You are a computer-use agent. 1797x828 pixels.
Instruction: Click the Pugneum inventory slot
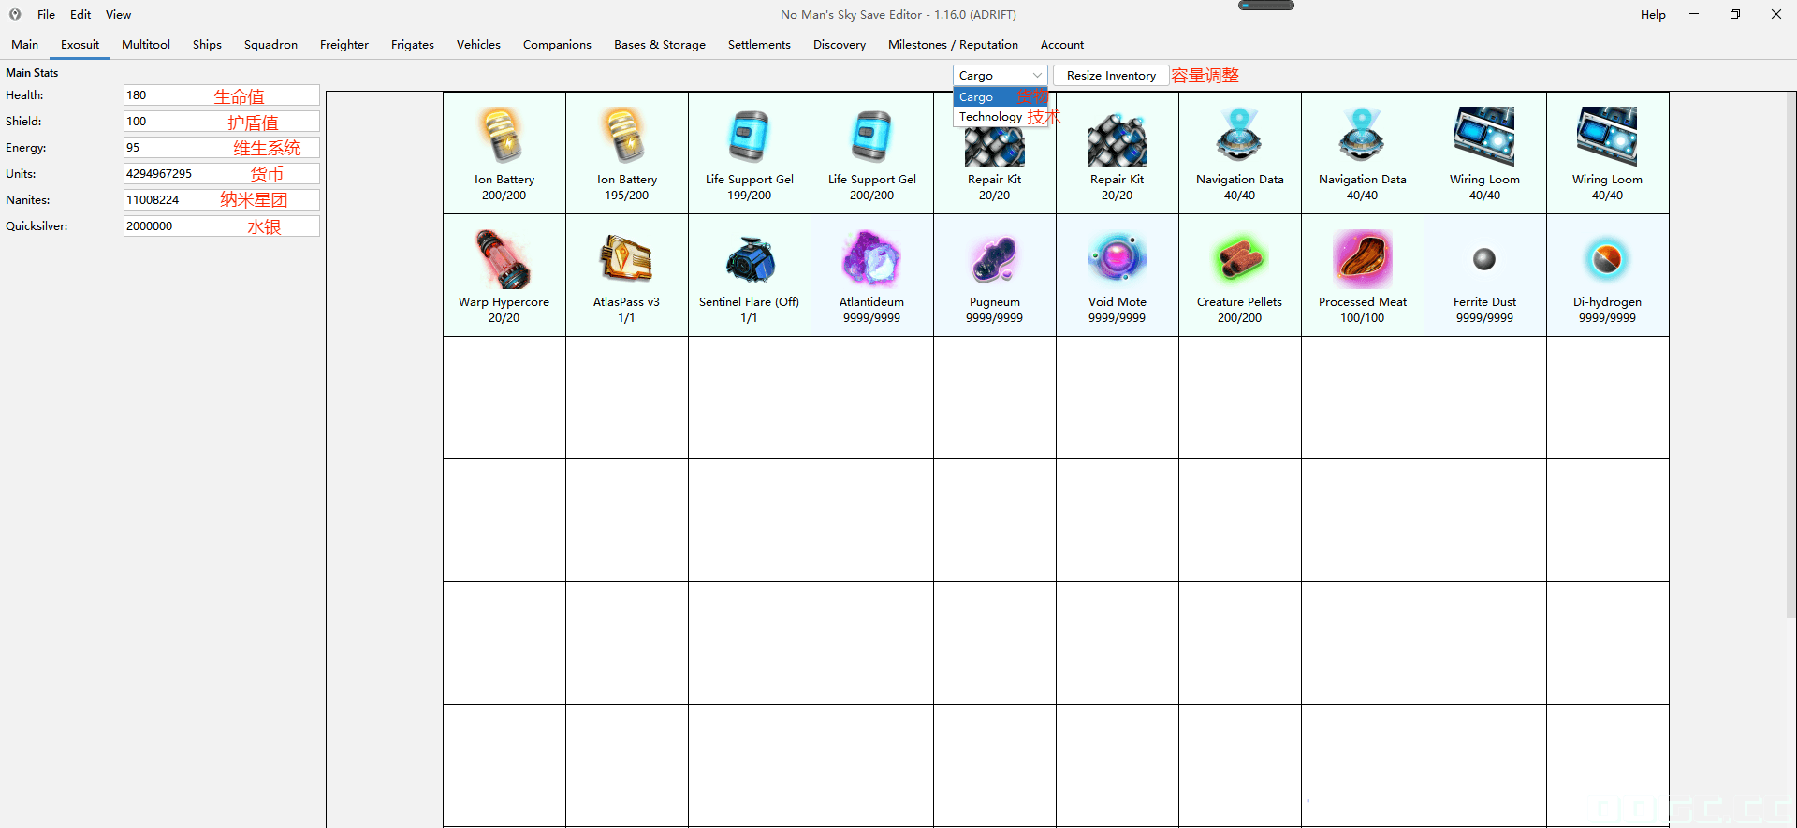click(x=995, y=275)
